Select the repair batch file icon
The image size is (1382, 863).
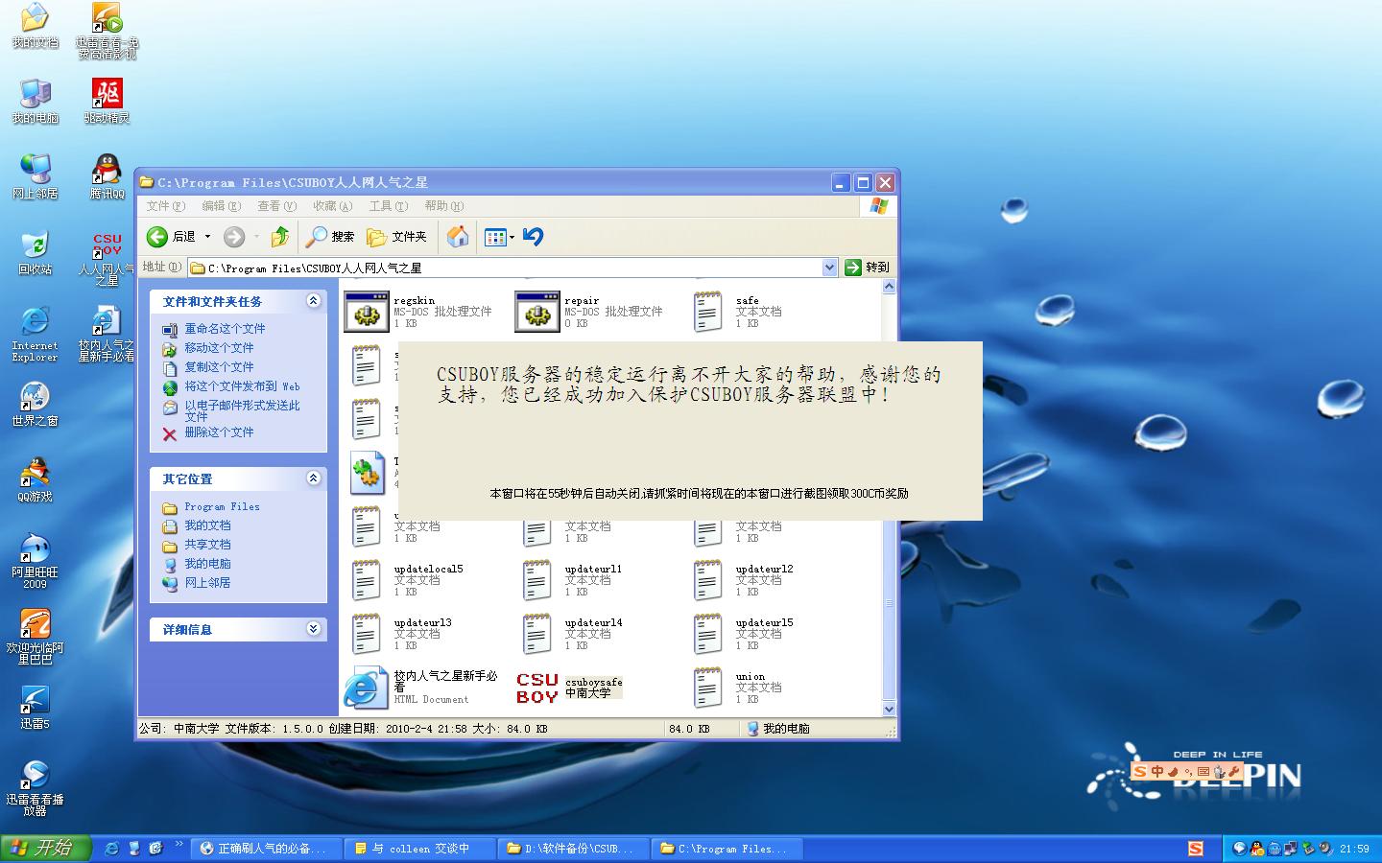(x=536, y=313)
